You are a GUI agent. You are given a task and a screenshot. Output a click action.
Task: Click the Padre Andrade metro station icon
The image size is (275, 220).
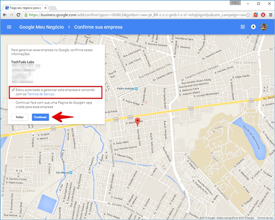click(136, 89)
